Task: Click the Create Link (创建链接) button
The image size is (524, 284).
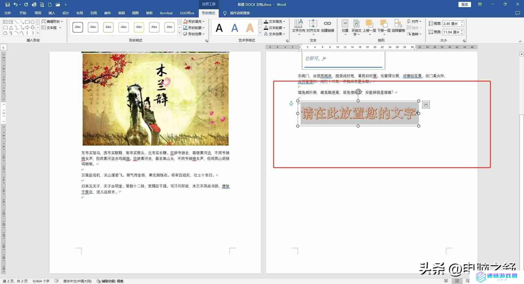Action: pyautogui.click(x=327, y=26)
